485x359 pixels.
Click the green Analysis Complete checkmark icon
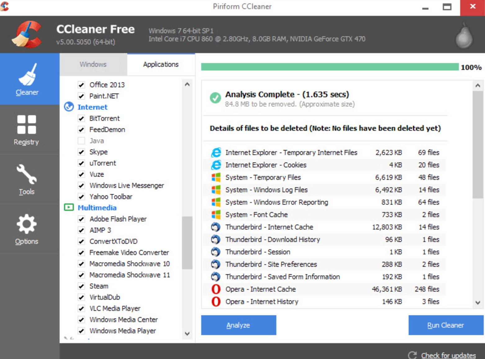[215, 98]
